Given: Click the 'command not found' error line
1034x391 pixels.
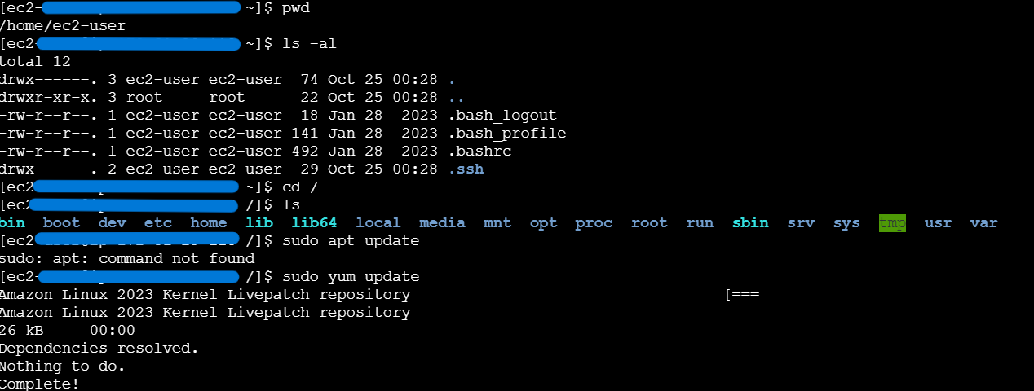Looking at the screenshot, I should tap(127, 259).
